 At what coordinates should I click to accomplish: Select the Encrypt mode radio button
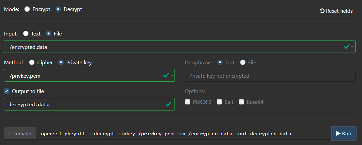(x=27, y=9)
